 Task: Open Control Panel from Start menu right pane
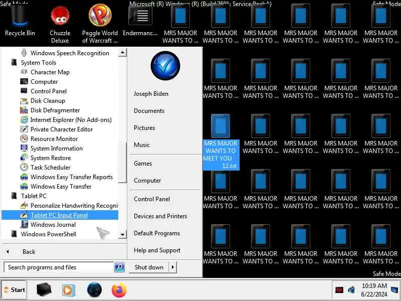coord(152,199)
